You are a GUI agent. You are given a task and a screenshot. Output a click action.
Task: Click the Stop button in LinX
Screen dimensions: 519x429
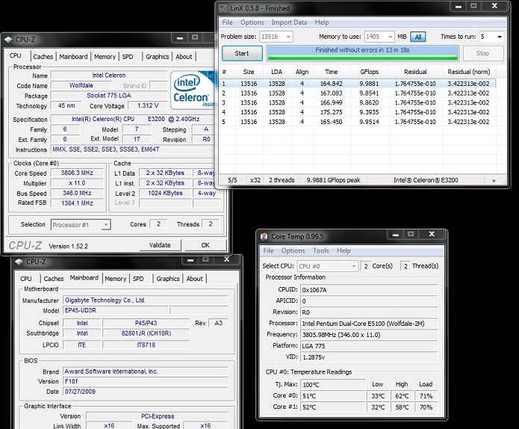click(x=483, y=53)
